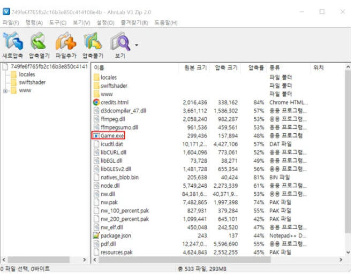Click the compressed size value 338,162
This screenshot has width=354, height=275.
(228, 102)
